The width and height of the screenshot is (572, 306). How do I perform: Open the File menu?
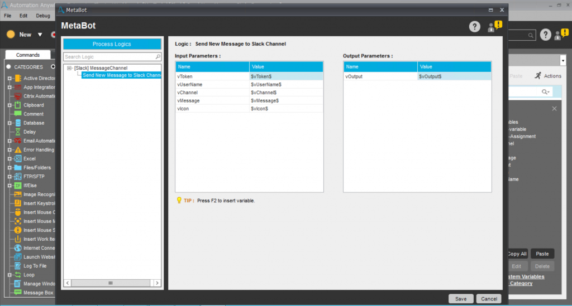click(x=8, y=16)
